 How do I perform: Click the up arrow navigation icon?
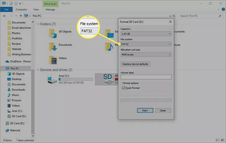pos(21,16)
